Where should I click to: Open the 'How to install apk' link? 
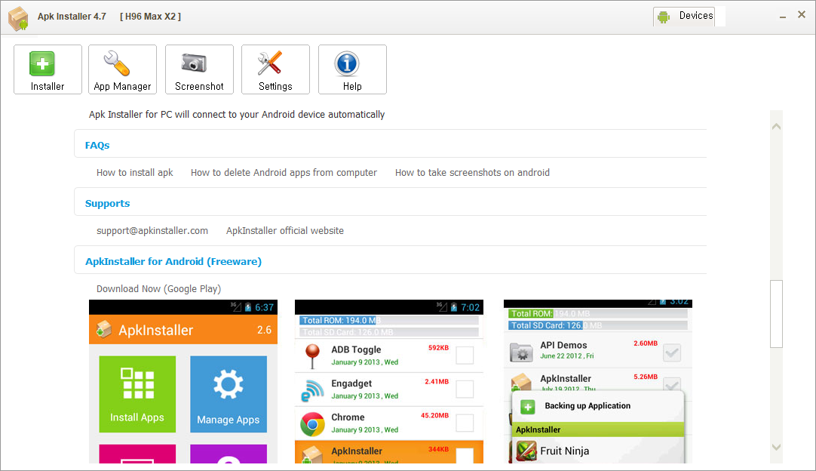135,172
